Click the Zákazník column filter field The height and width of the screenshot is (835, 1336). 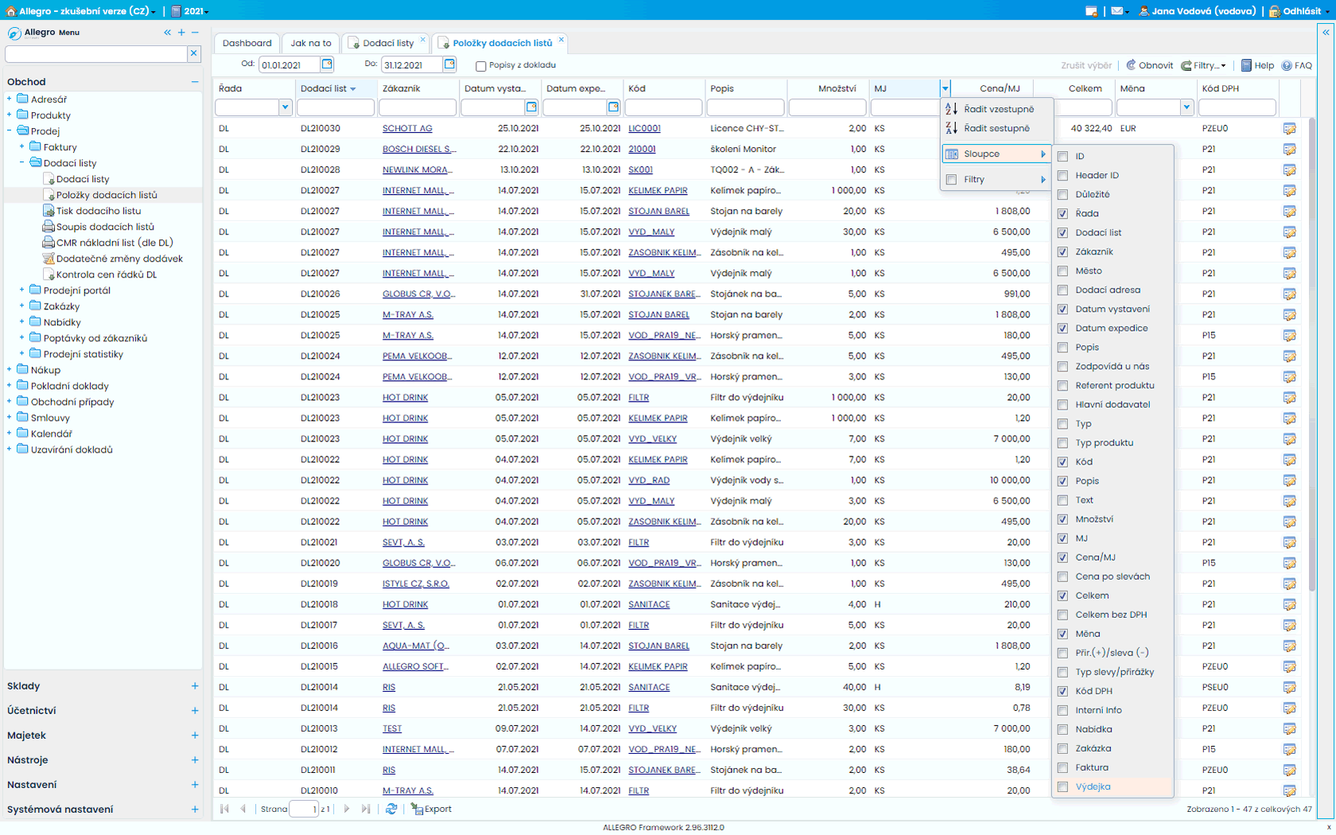[417, 107]
